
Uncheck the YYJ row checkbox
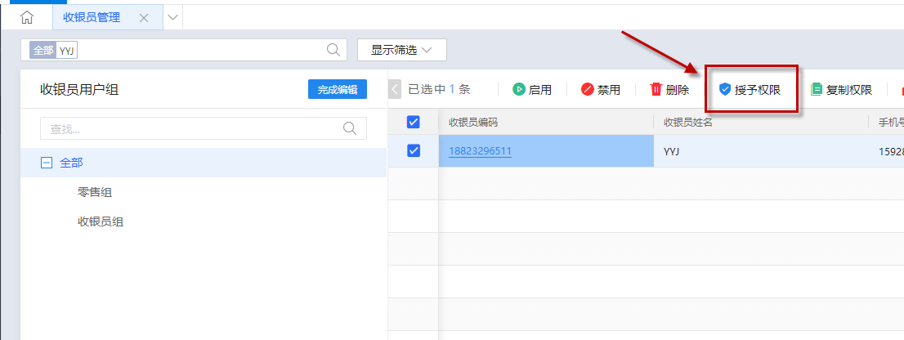414,150
